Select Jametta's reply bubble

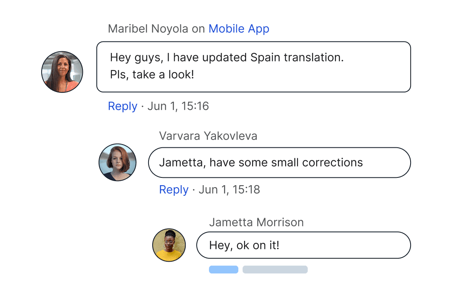coord(303,245)
